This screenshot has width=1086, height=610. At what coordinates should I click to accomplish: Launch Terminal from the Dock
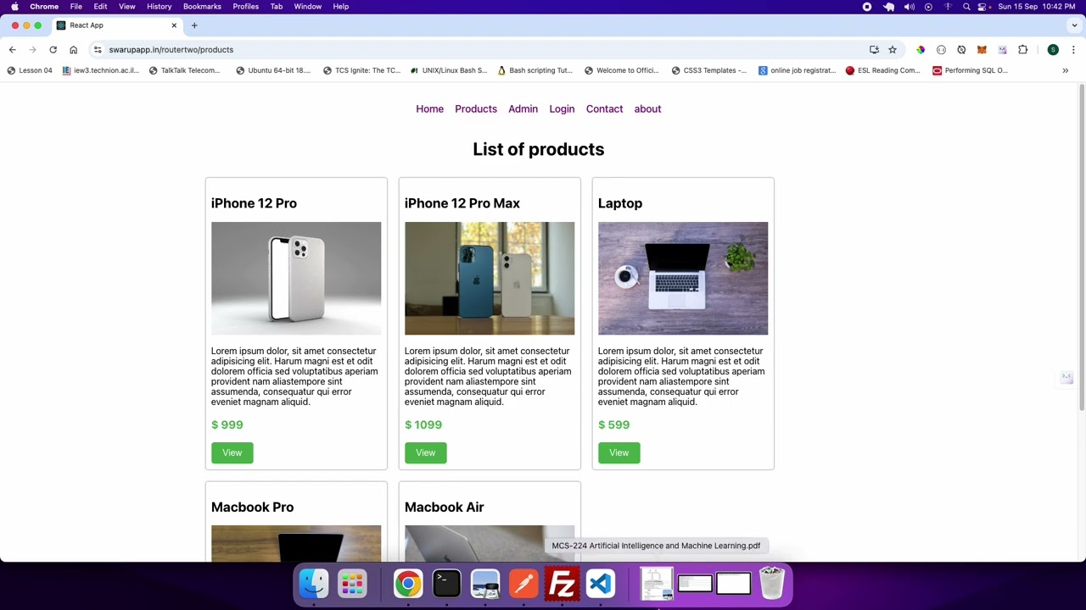pos(446,584)
